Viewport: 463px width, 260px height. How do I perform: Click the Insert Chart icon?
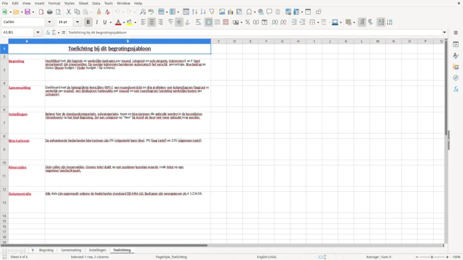point(230,12)
